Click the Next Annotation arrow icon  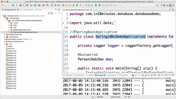click(x=103, y=5)
